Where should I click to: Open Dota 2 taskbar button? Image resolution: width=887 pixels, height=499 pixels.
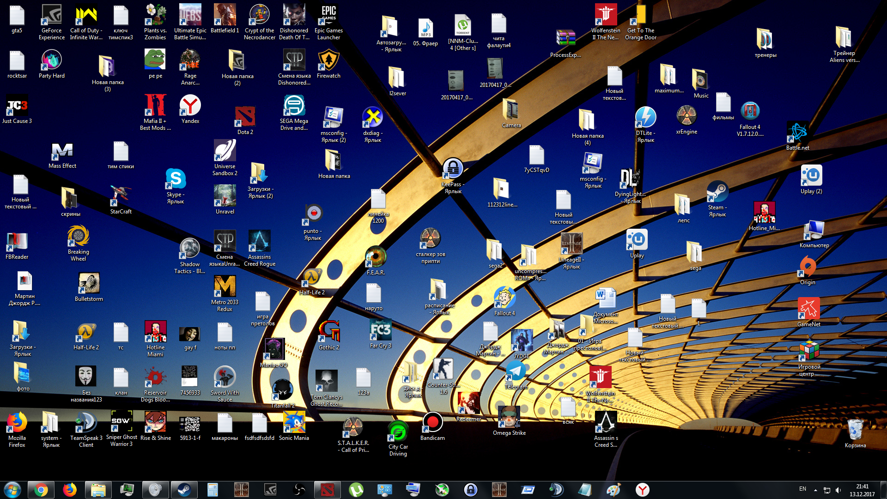[x=327, y=490]
